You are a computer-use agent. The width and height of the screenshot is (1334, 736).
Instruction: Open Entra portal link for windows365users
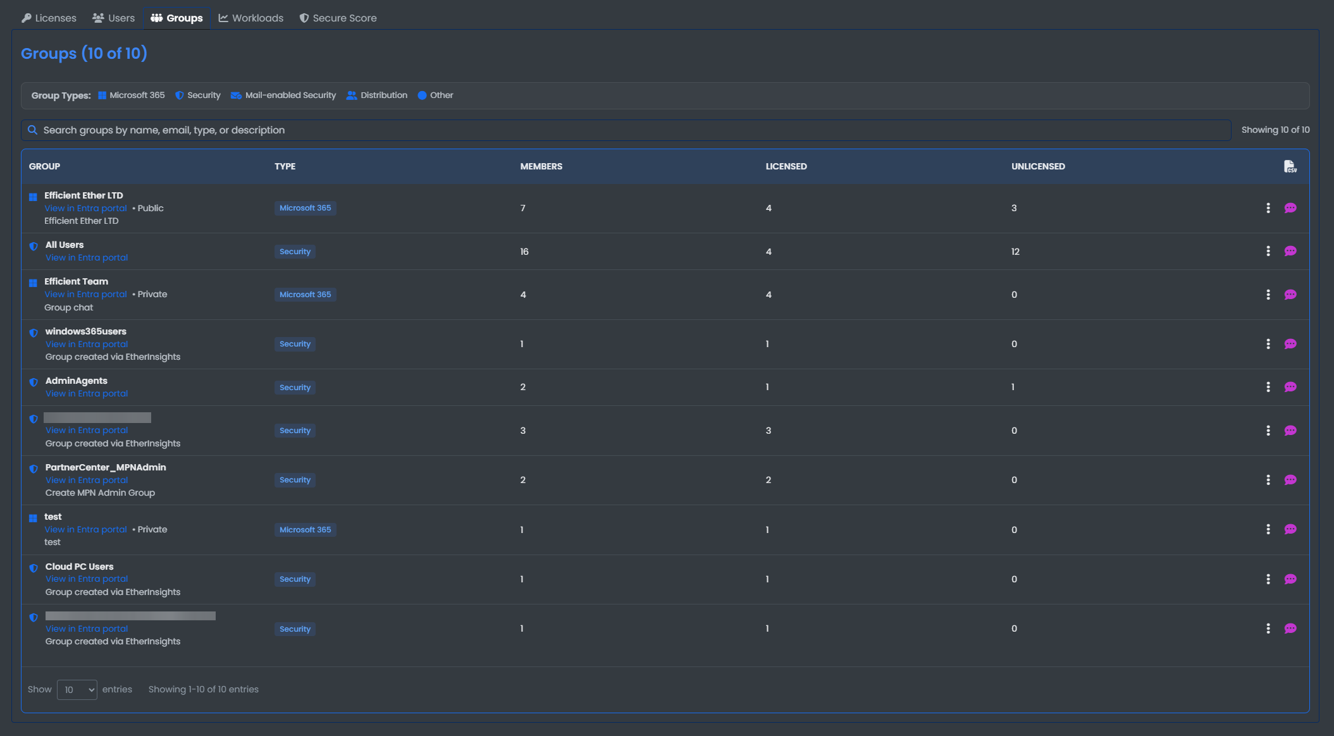point(87,344)
